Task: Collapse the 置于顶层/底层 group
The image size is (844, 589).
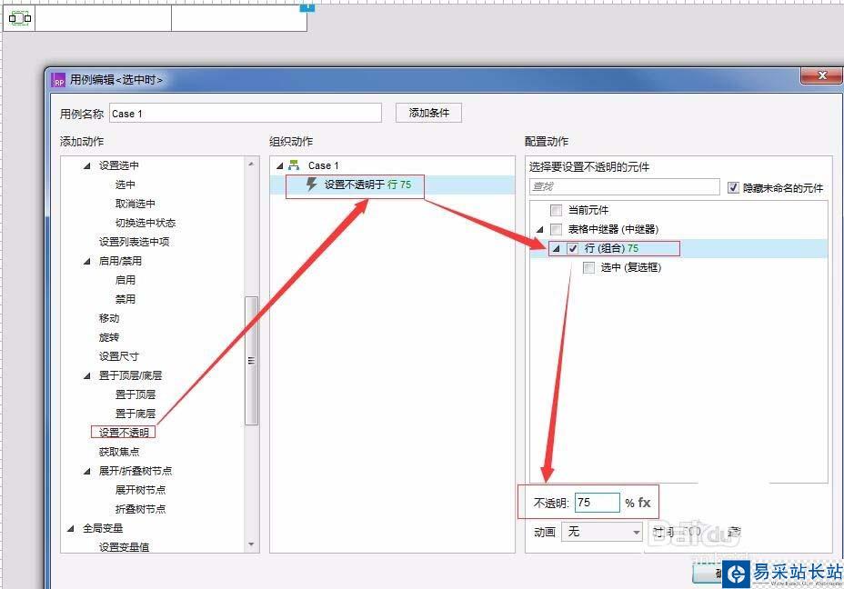Action: pyautogui.click(x=87, y=375)
